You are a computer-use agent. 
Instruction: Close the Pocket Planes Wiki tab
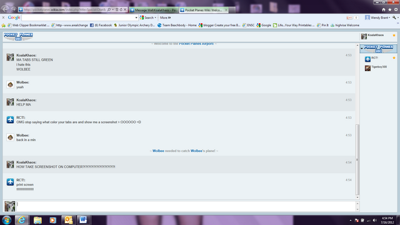coord(226,10)
